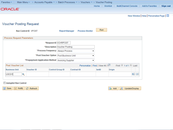Focus the Request ID field
Image resolution: width=173 pixels, height=130 pixels.
64,43
